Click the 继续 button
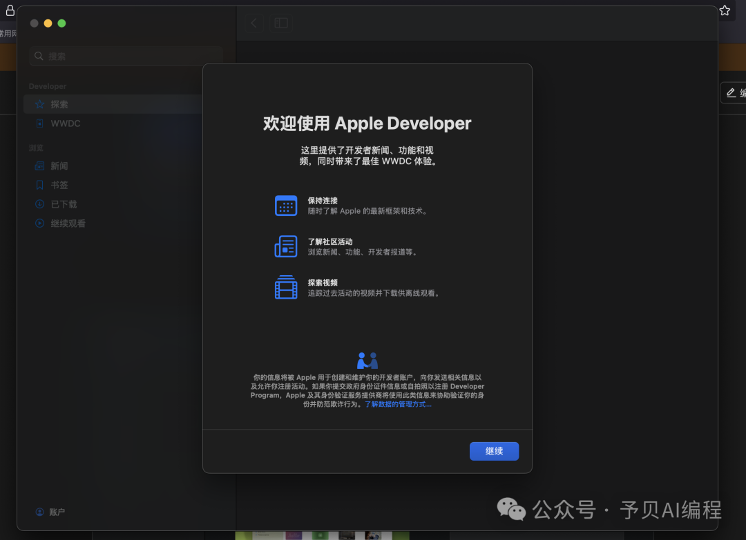Image resolution: width=746 pixels, height=540 pixels. click(494, 451)
